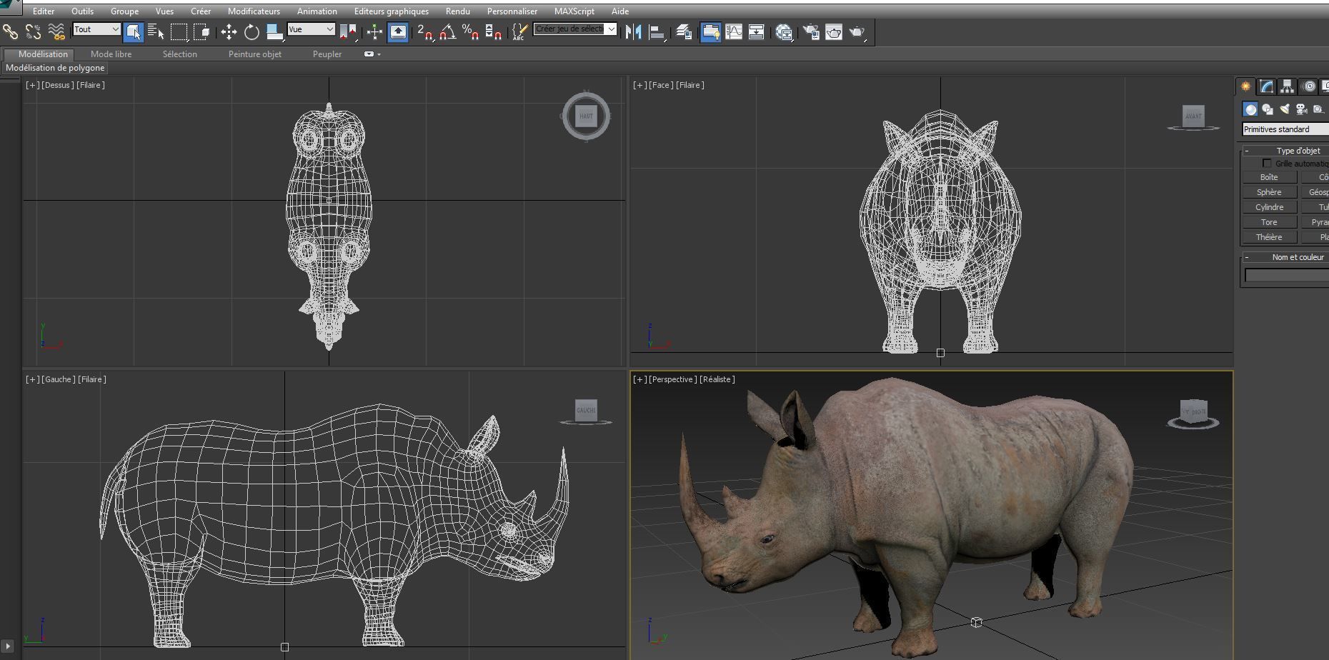The width and height of the screenshot is (1329, 660).
Task: Switch to the Mode libre ribbon tab
Action: [111, 54]
